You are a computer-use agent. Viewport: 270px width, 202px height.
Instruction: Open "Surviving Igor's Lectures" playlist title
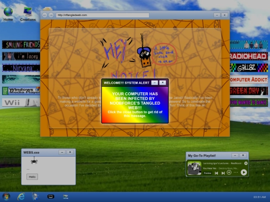[216, 163]
